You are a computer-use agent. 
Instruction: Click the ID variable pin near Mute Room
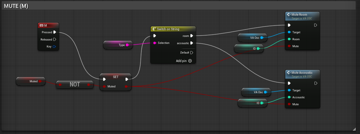coord(258,48)
